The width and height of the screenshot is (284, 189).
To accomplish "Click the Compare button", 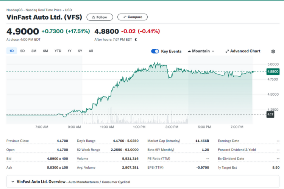I will 133,17.
